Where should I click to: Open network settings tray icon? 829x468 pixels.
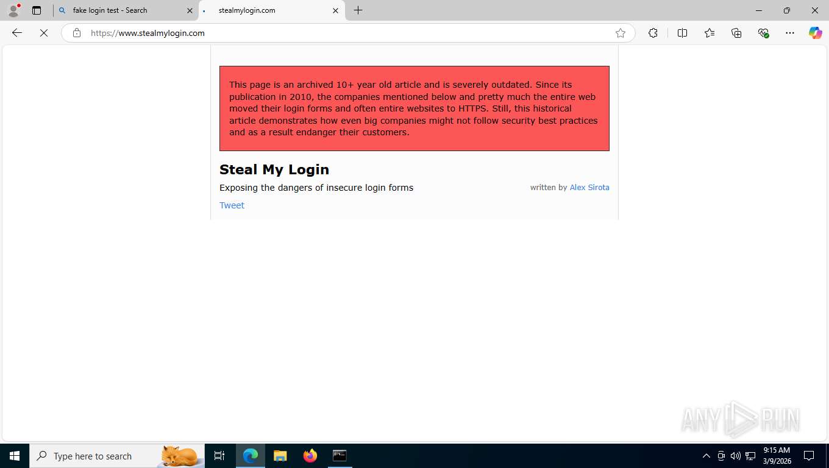(x=750, y=456)
